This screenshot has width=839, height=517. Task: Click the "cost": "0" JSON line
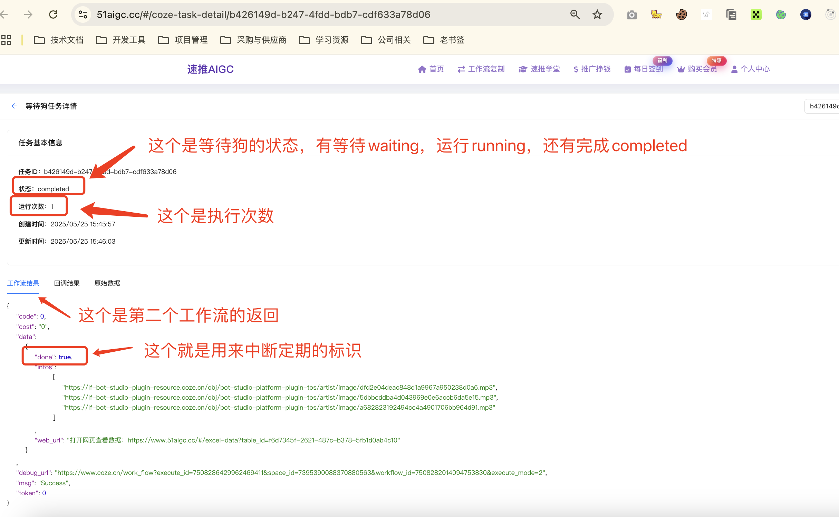33,326
